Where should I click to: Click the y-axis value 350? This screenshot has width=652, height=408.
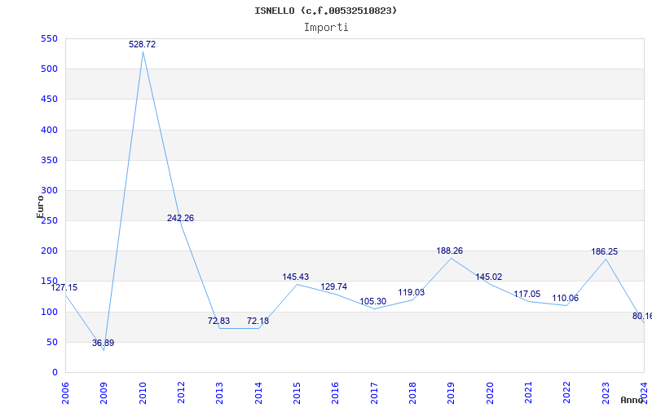point(49,160)
